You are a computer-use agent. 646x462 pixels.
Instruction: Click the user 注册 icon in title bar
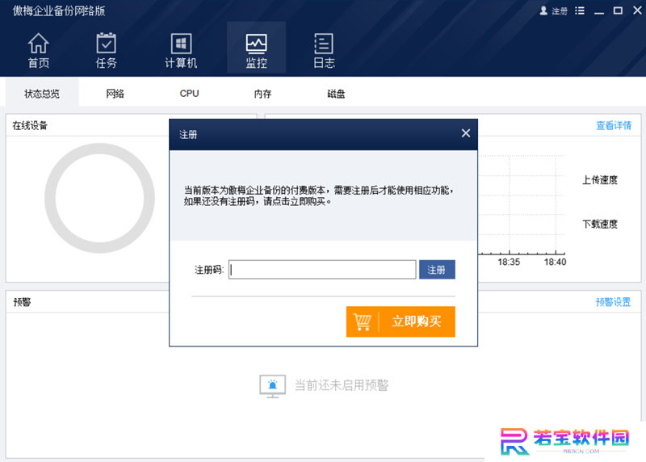(553, 10)
